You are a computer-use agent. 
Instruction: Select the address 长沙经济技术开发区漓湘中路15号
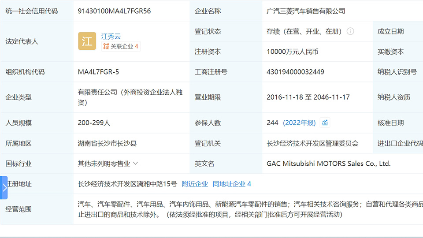(x=127, y=184)
